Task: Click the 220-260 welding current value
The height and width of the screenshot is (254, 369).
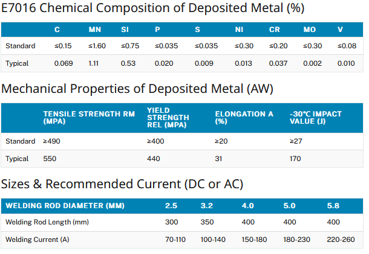Action: [341, 240]
